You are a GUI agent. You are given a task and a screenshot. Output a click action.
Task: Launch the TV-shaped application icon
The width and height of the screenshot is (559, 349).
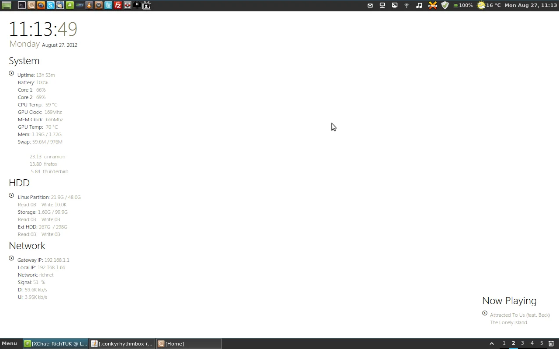[147, 5]
